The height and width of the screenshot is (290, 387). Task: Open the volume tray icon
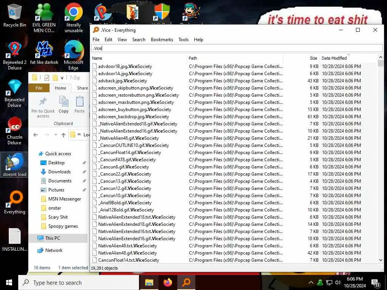coord(338,282)
